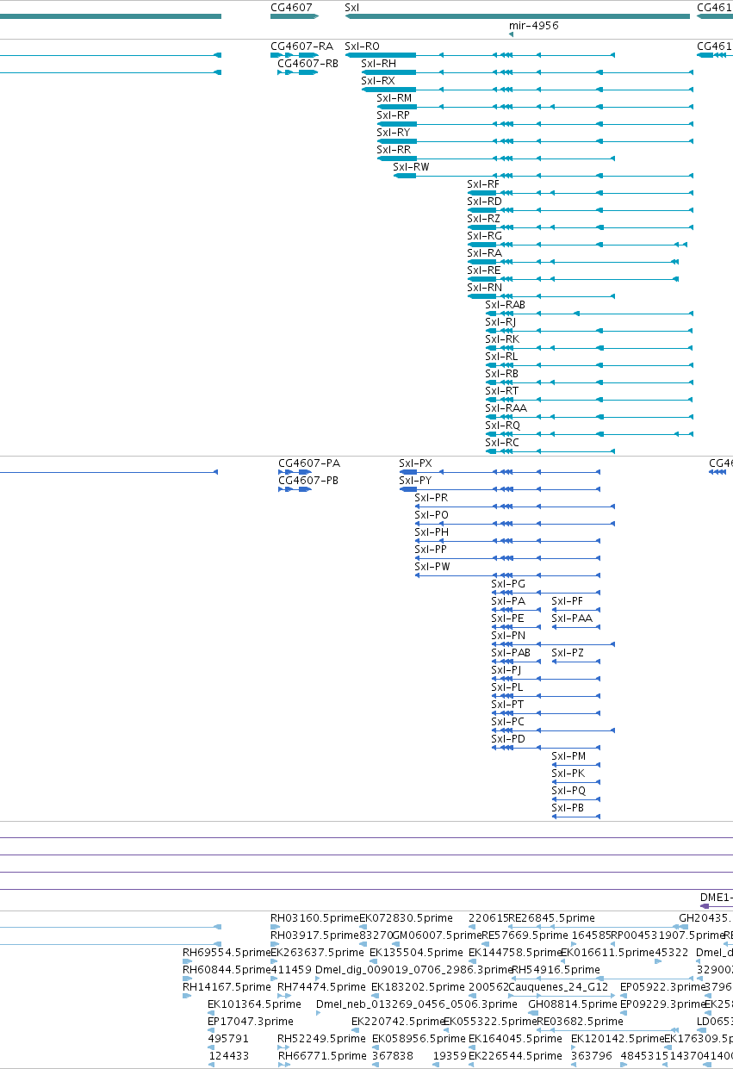The height and width of the screenshot is (1069, 733).
Task: Select EST RE26845.5prime
Action: [x=551, y=918]
